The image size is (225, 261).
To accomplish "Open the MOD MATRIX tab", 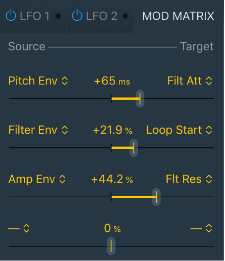I will [x=178, y=16].
